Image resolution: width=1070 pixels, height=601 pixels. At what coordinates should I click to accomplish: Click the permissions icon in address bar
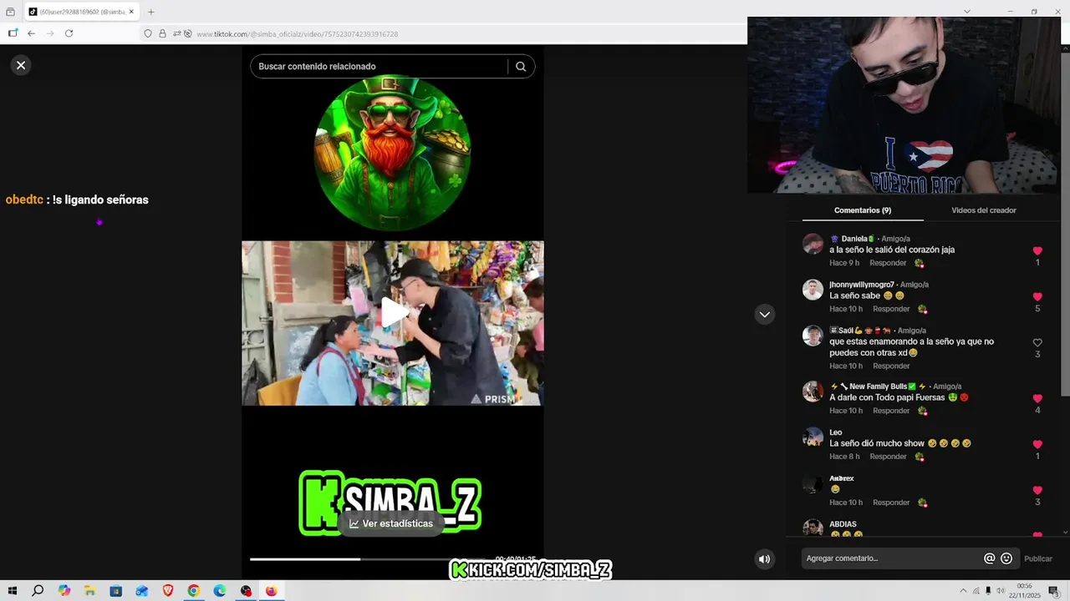tap(176, 33)
